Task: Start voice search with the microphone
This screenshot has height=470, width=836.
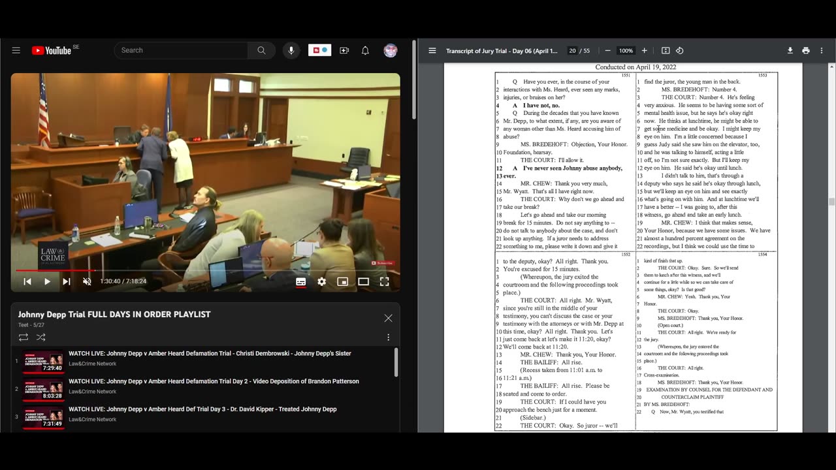Action: 291,50
